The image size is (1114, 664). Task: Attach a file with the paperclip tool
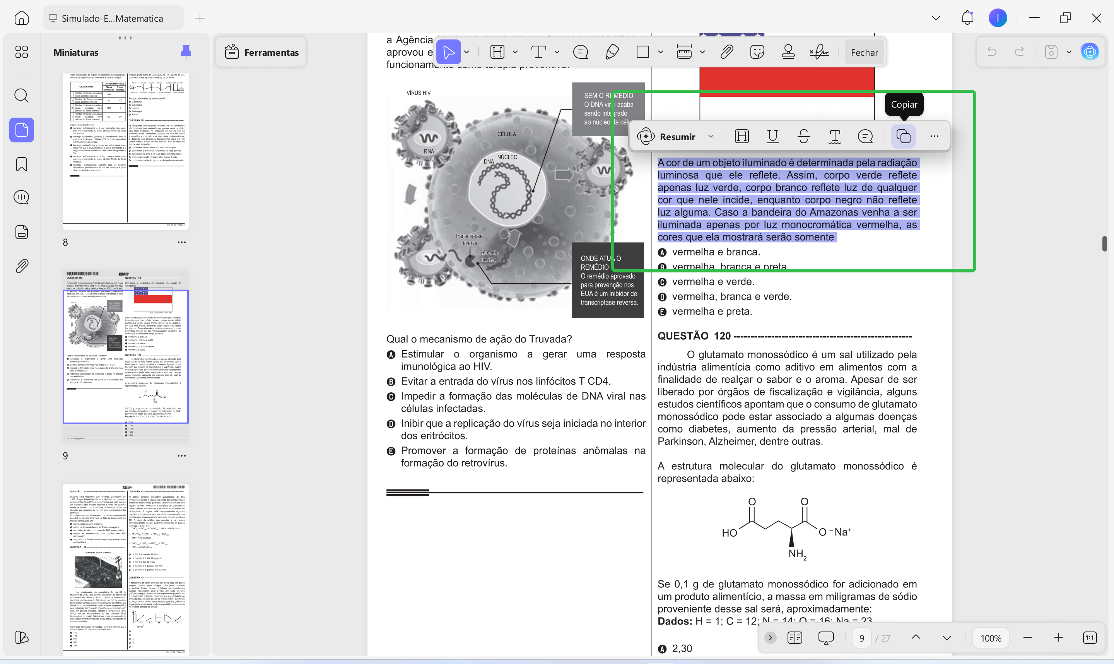[x=727, y=52]
